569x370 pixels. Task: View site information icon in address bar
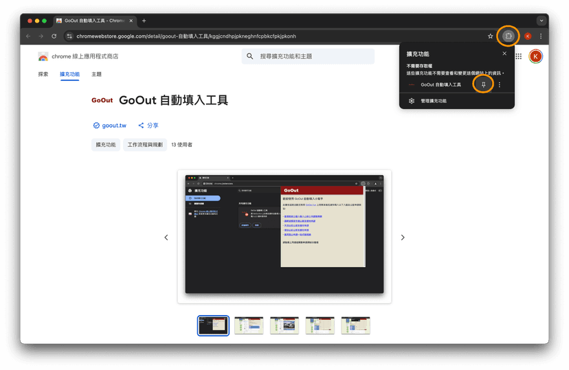pos(69,36)
